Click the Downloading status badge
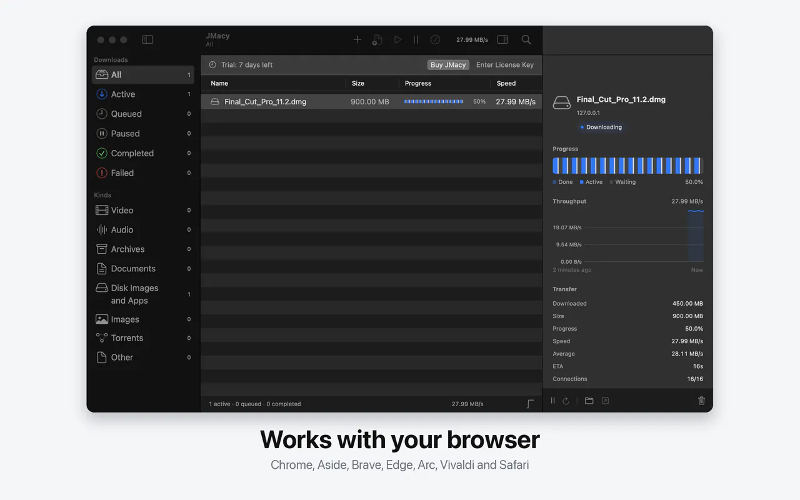 pos(601,127)
